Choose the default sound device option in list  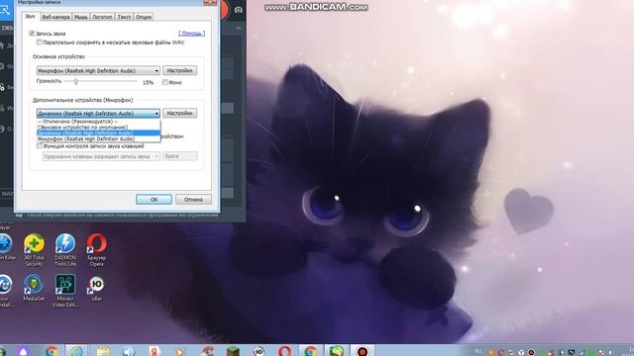point(98,128)
